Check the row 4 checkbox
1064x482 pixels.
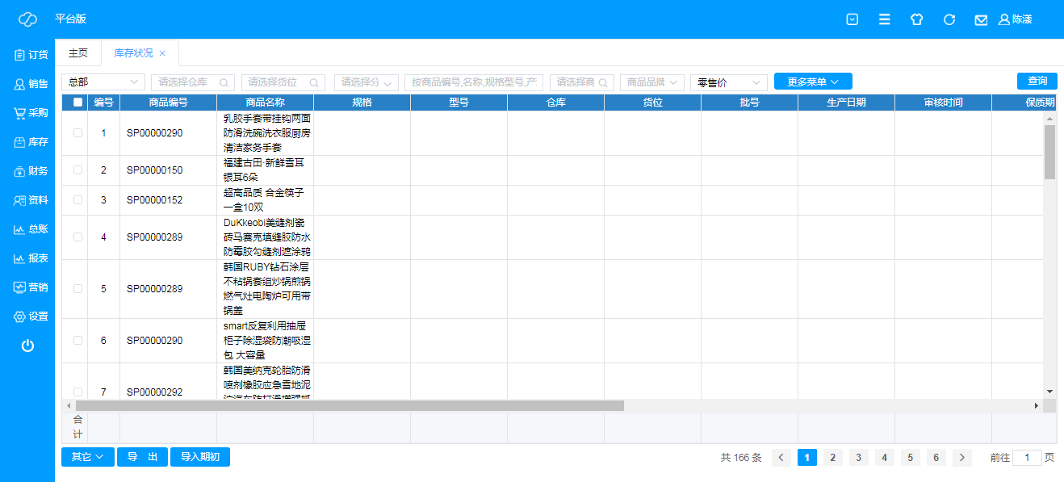[x=77, y=237]
